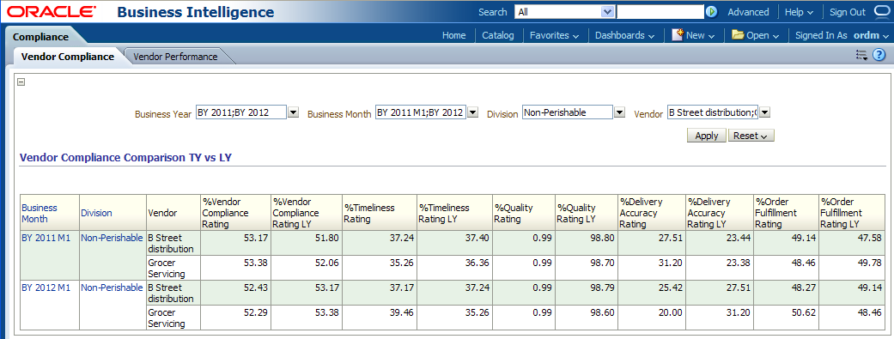The height and width of the screenshot is (339, 894).
Task: Open the Search scope All dropdown
Action: [x=564, y=12]
